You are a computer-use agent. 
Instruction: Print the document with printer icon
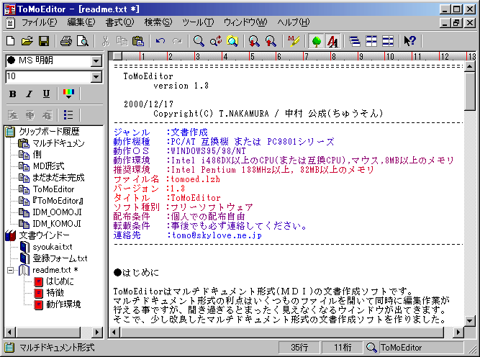[x=65, y=41]
